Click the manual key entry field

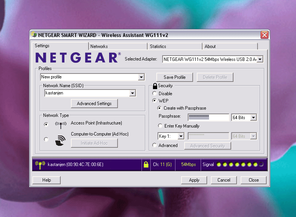click(x=208, y=136)
